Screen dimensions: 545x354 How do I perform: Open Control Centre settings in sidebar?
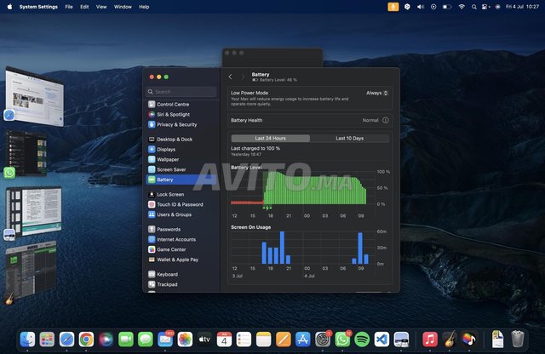[173, 104]
